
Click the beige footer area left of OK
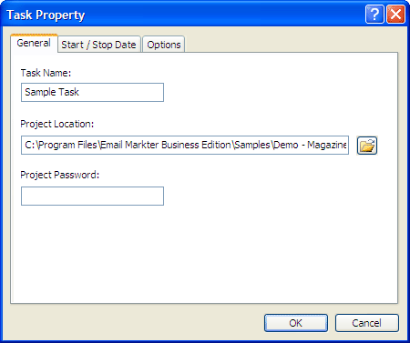(134, 323)
